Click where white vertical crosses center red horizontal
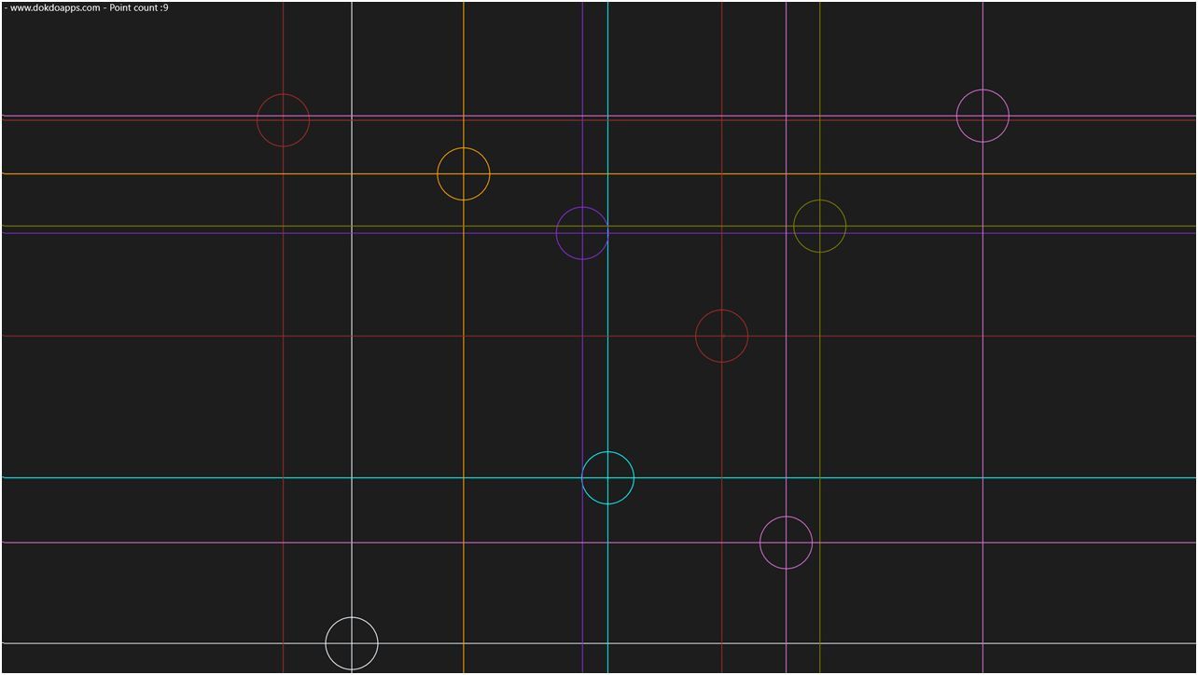Screen dimensions: 1198x675 (x=352, y=336)
